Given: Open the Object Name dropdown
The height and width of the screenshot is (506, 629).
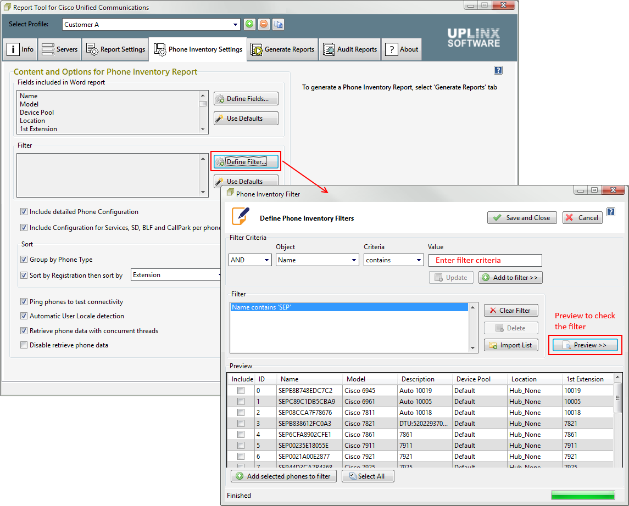Looking at the screenshot, I should [x=317, y=260].
